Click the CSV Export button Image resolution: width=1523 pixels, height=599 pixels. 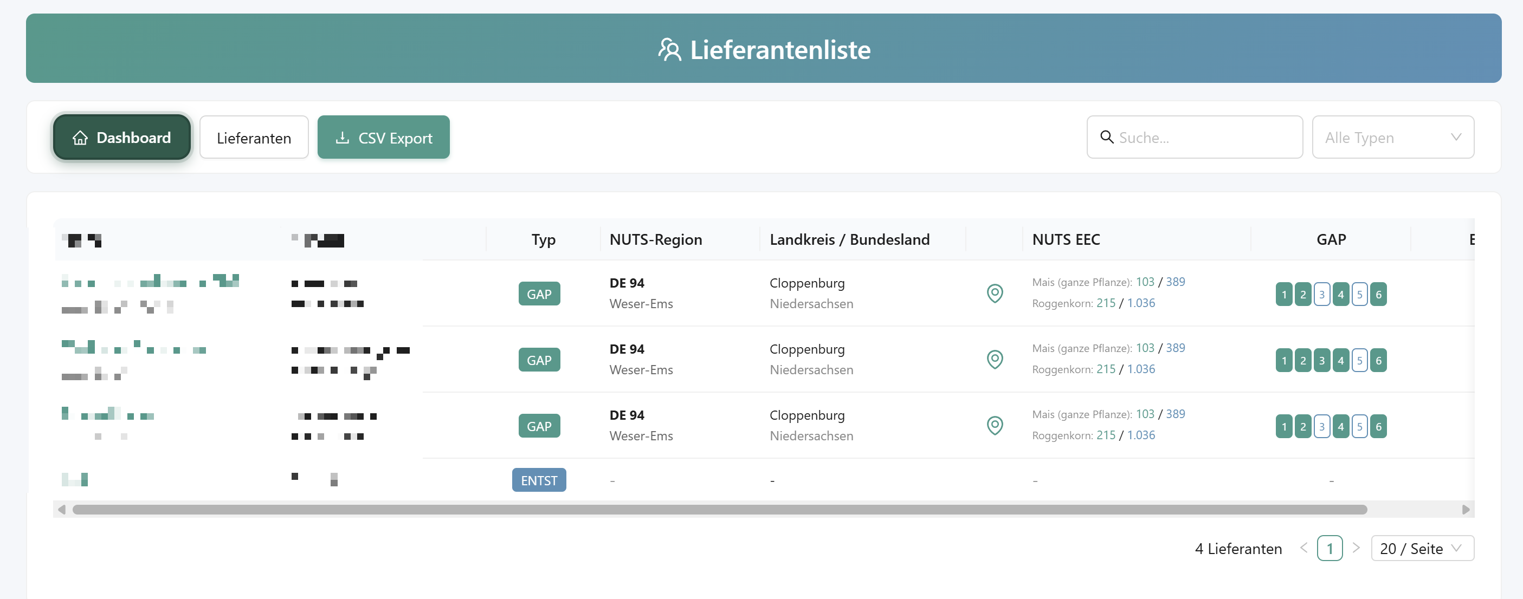(383, 137)
